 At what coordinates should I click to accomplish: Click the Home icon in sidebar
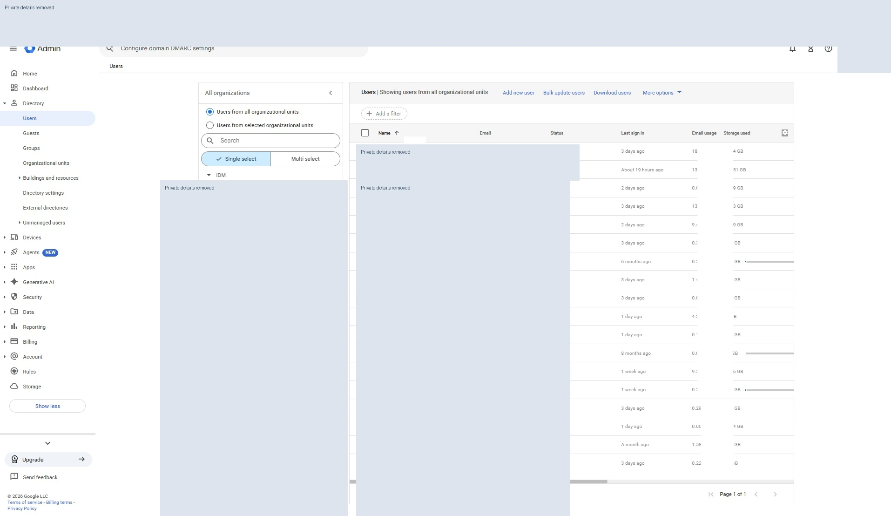14,73
